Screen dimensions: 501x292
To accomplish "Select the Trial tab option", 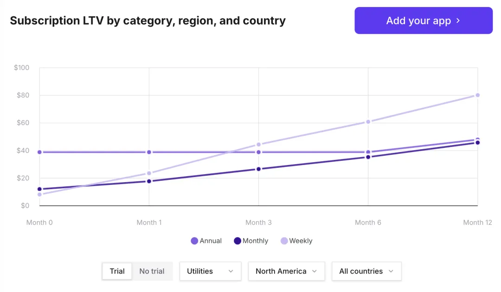I will (x=117, y=271).
